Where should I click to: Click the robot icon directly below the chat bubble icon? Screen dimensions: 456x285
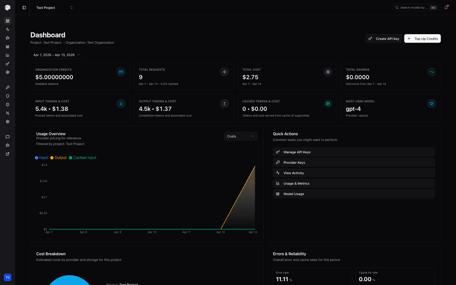coord(8,145)
